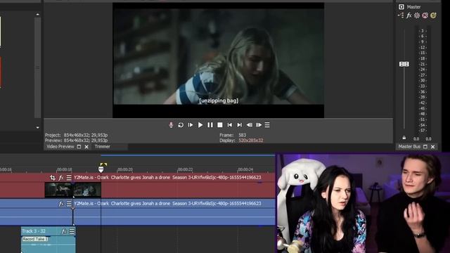Open hamburger menu on blue audio event
Image resolution: width=450 pixels, height=253 pixels.
69,203
